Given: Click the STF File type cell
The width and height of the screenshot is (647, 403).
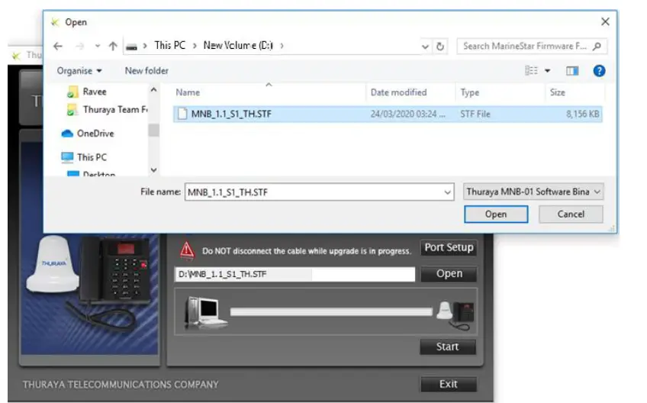Looking at the screenshot, I should click(x=475, y=114).
